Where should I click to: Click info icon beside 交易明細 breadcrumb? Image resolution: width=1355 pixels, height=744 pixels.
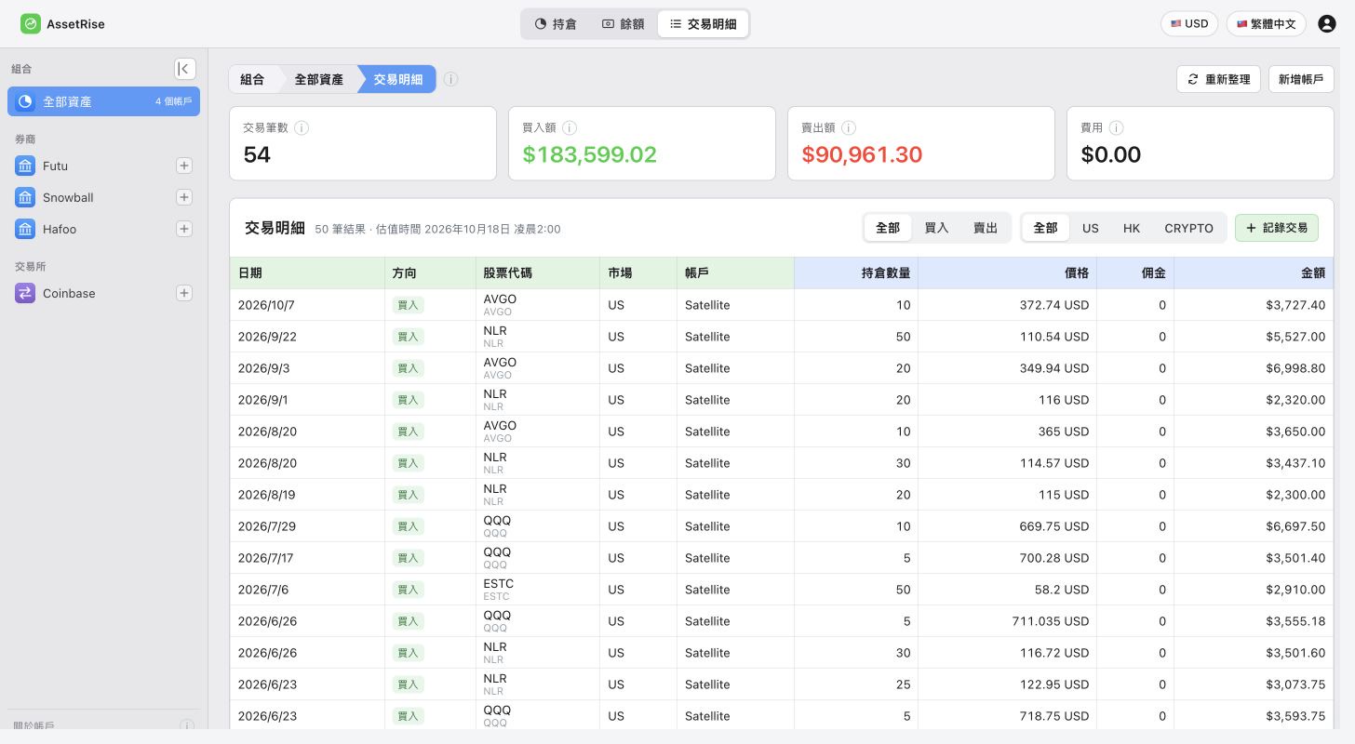click(450, 79)
